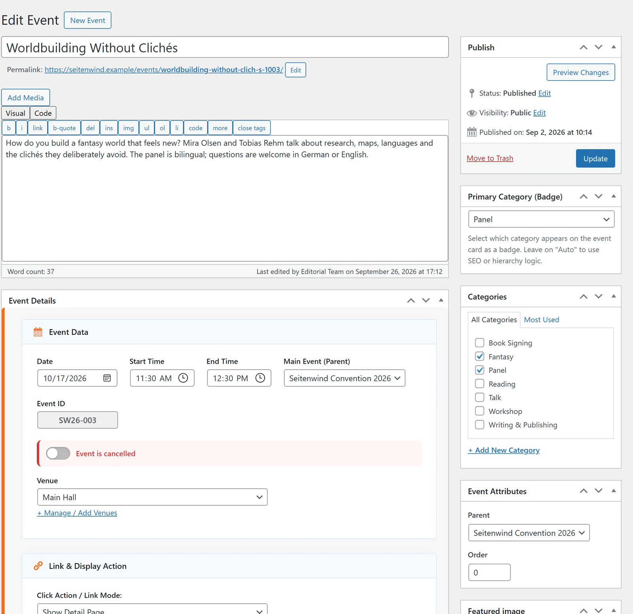
Task: Select the All Categories tab
Action: pyautogui.click(x=494, y=319)
